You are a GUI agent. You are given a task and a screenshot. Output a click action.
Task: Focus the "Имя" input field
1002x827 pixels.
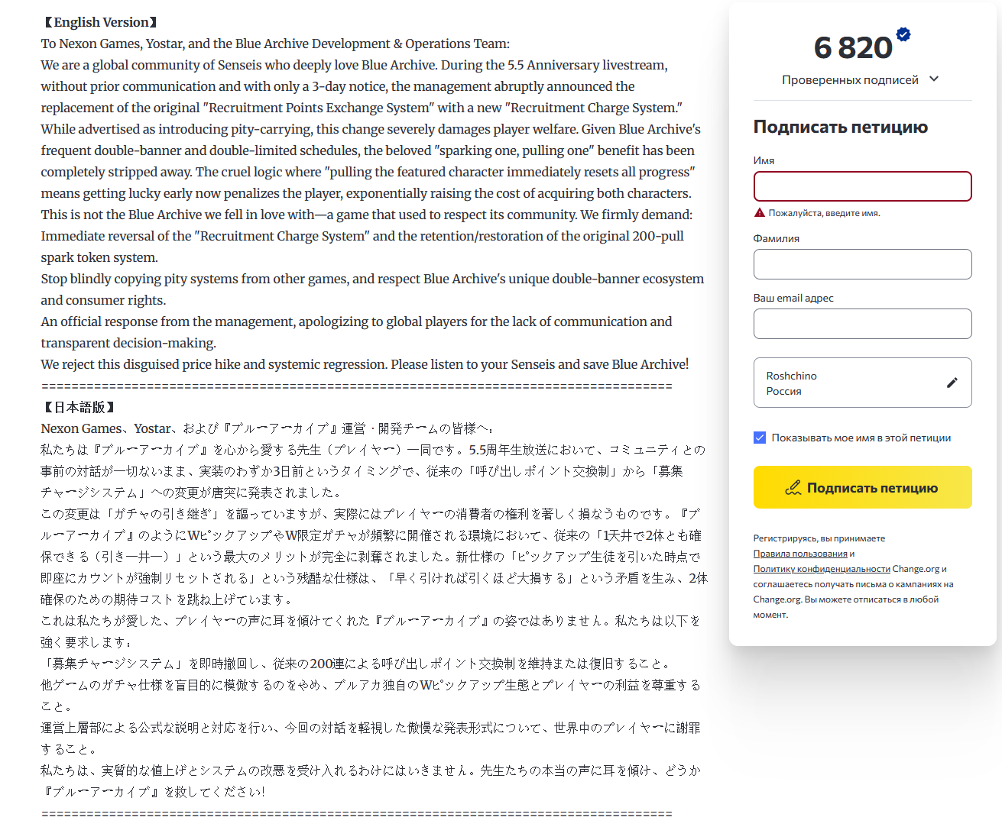[x=863, y=186]
